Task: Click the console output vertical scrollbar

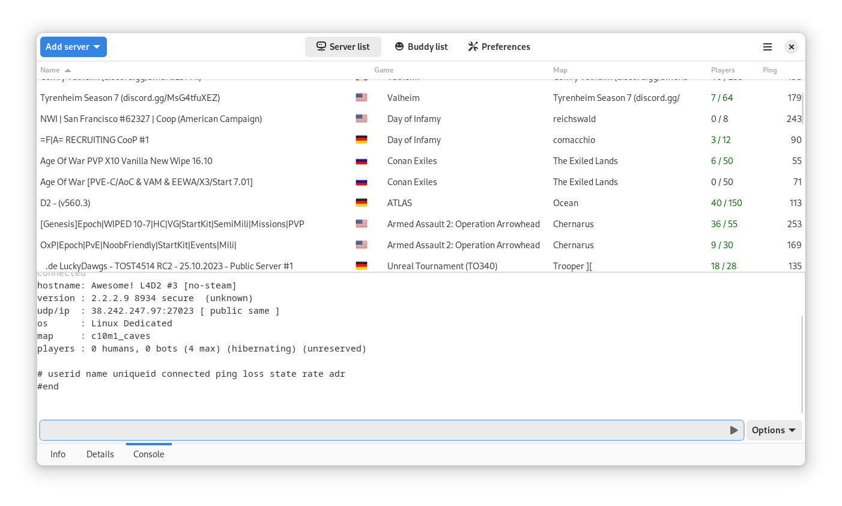Action: click(802, 365)
